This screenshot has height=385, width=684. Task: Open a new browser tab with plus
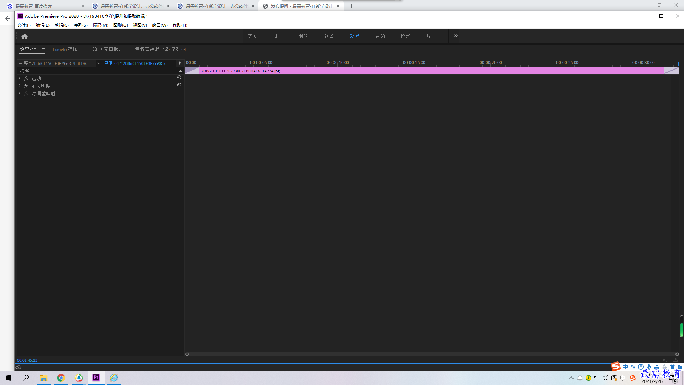352,6
